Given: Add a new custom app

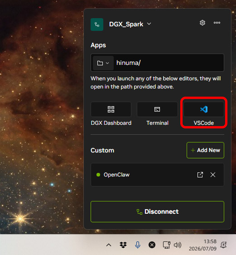Looking at the screenshot, I should click(x=205, y=150).
